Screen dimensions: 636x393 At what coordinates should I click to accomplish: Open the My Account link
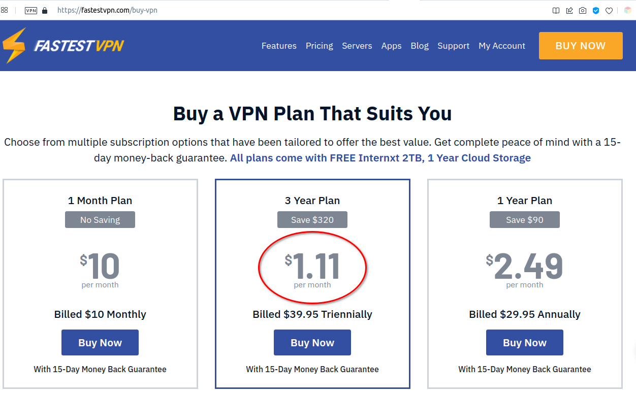(x=501, y=46)
